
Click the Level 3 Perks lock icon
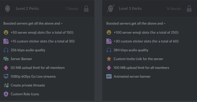click(189, 9)
